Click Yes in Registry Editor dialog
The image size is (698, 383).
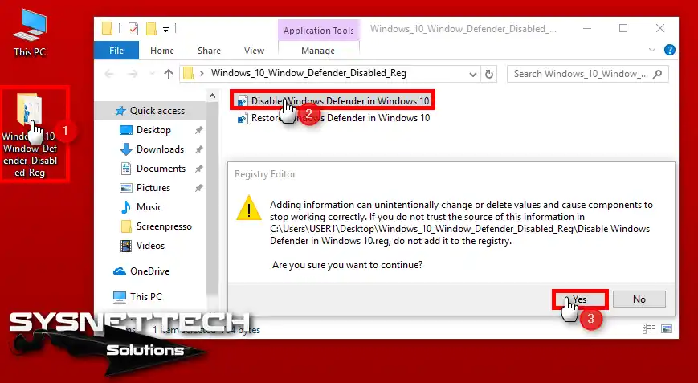tap(580, 299)
